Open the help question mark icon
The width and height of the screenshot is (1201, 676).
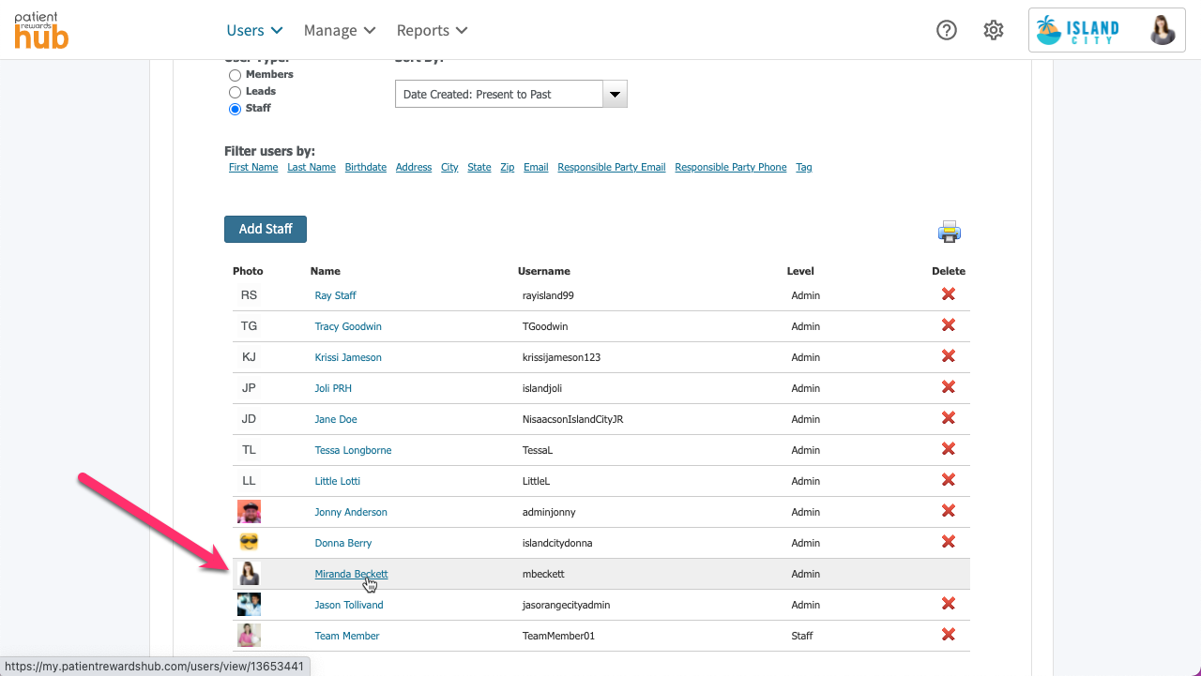point(947,30)
